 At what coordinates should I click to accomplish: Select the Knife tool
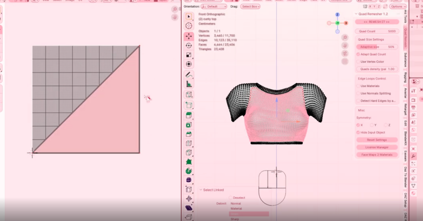pos(189,152)
